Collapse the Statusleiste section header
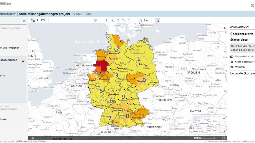Screen dimensions: 255x143 (239, 40)
